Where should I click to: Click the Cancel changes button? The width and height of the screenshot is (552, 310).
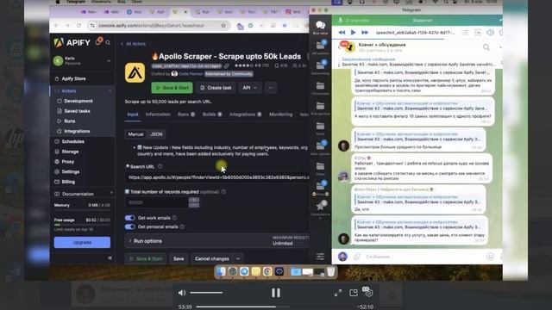click(x=212, y=258)
